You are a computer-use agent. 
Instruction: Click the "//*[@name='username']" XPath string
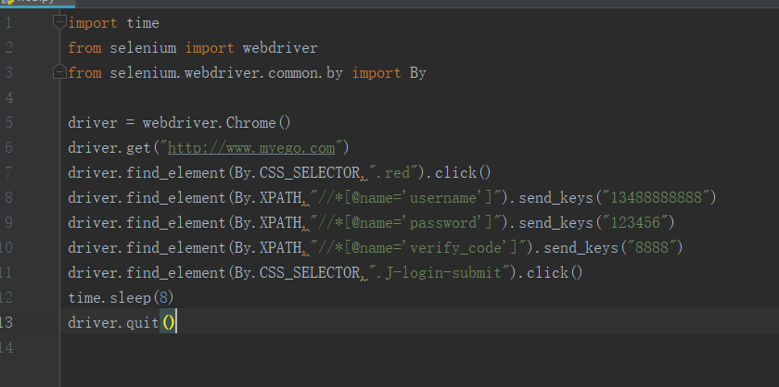405,197
